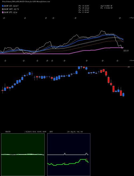This screenshot has width=134, height=176.
Task: Click the tallest blue candle touching the 13 line
Action: coord(79,68)
